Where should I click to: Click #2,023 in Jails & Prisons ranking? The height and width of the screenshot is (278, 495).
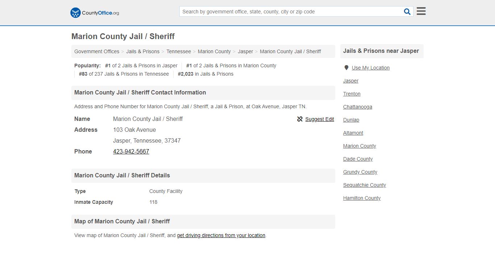(205, 74)
